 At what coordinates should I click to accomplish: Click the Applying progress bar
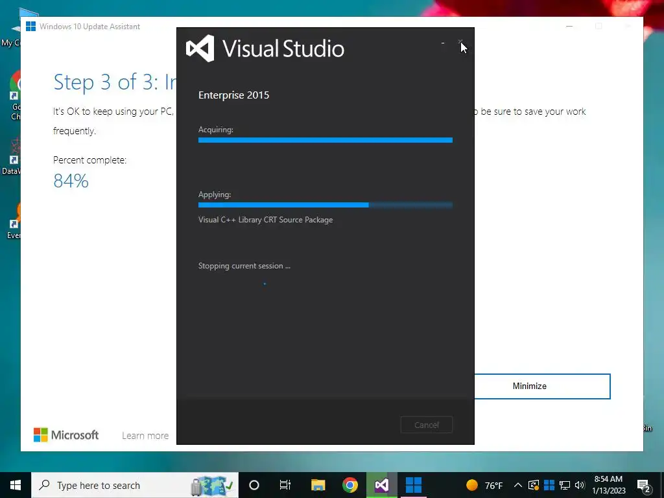326,205
